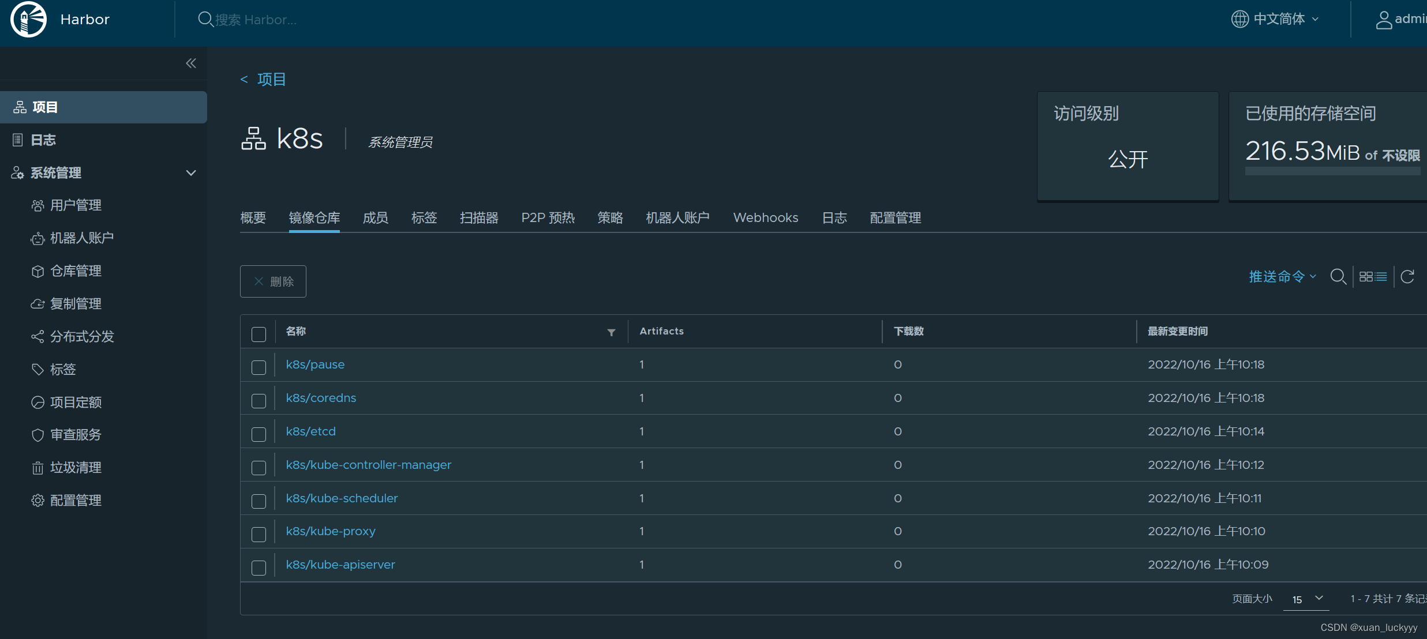1427x639 pixels.
Task: Check the k8s/kube-proxy row checkbox
Action: 259,535
